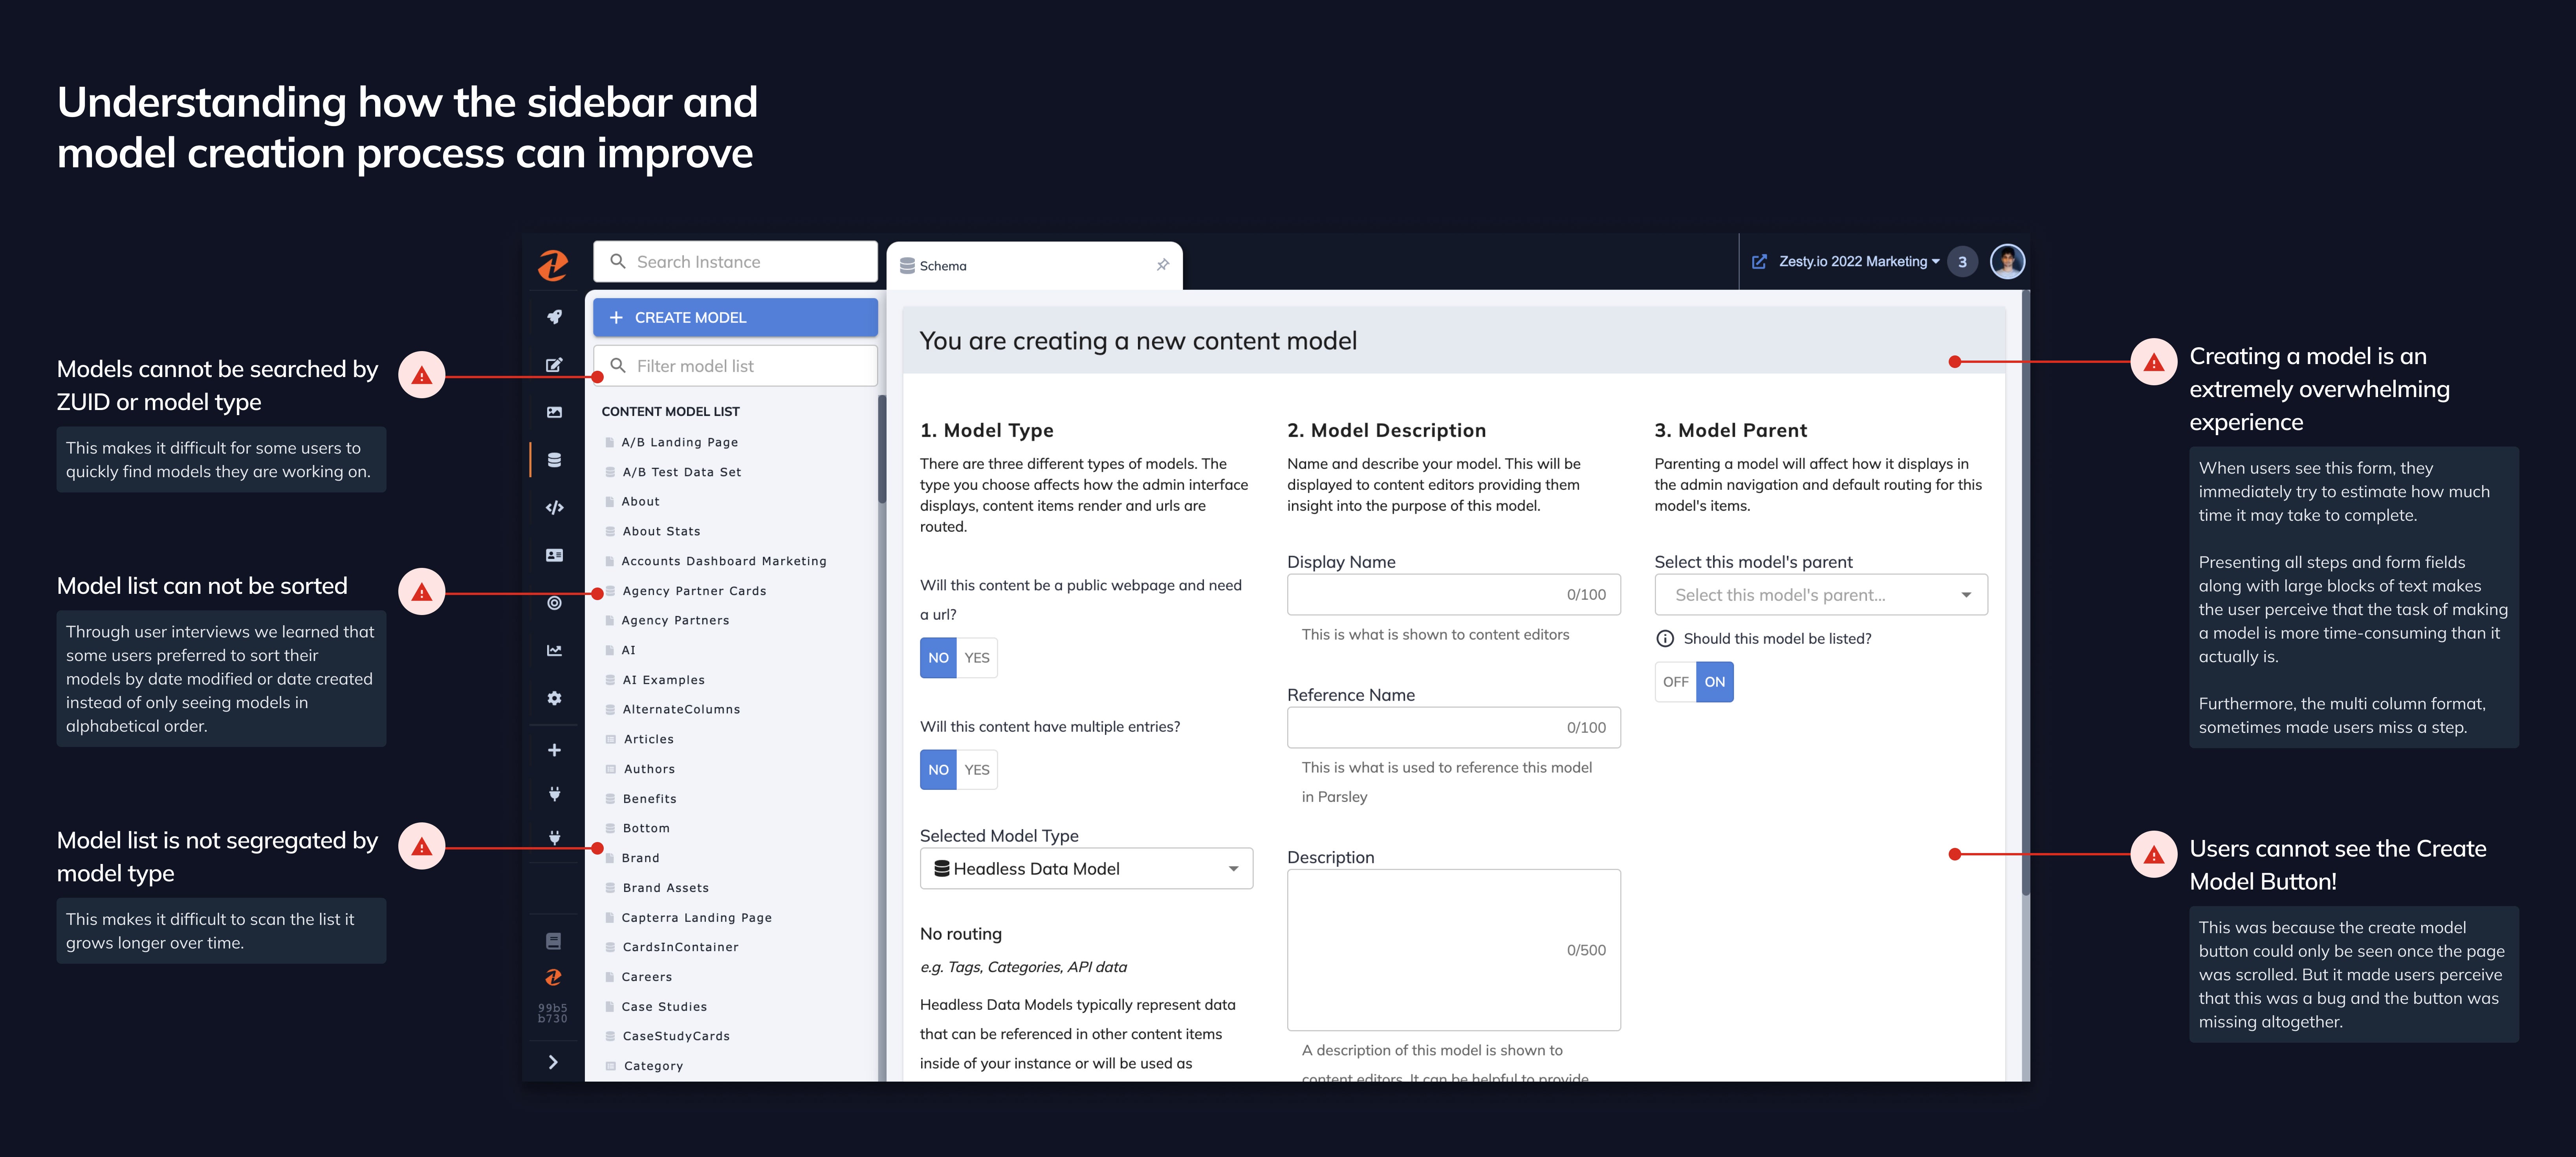Screen dimensions: 2576x1157
Task: Open the Authors model
Action: (649, 769)
